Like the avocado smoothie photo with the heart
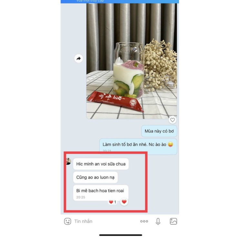The width and height of the screenshot is (239, 239). click(172, 120)
